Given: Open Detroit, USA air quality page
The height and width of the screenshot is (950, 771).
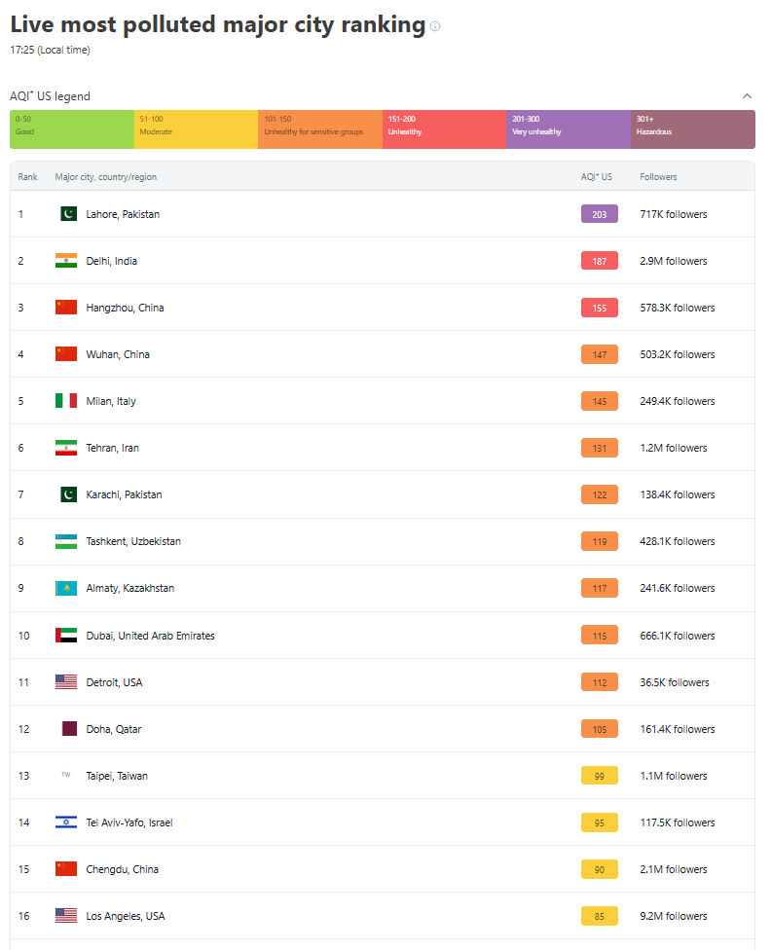Looking at the screenshot, I should 114,682.
